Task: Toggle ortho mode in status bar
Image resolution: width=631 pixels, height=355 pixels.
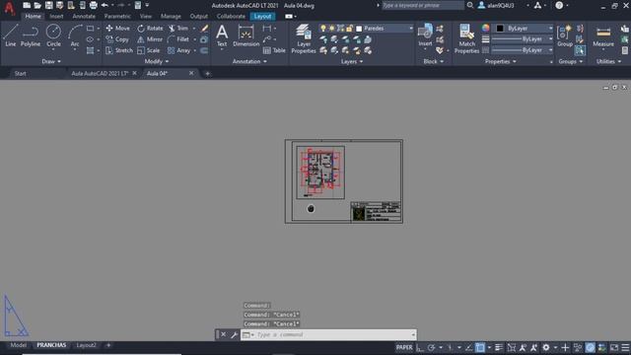Action: (420, 347)
